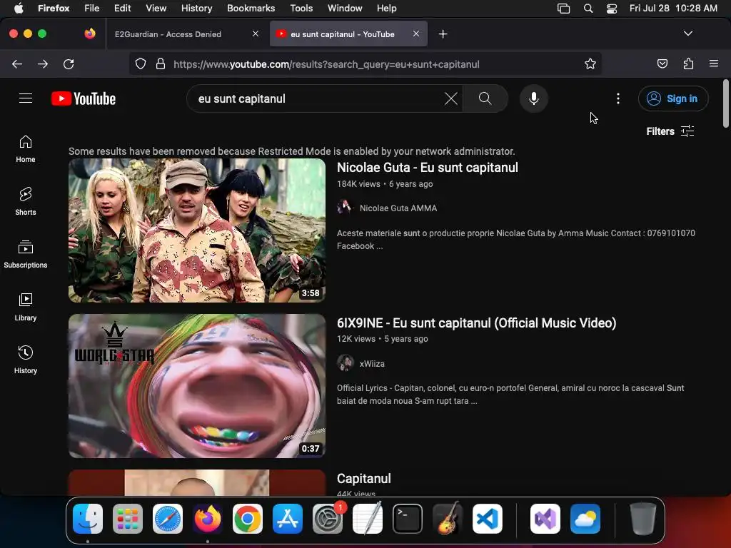Viewport: 731px width, 548px height.
Task: Open App Store from the dock
Action: [x=288, y=519]
